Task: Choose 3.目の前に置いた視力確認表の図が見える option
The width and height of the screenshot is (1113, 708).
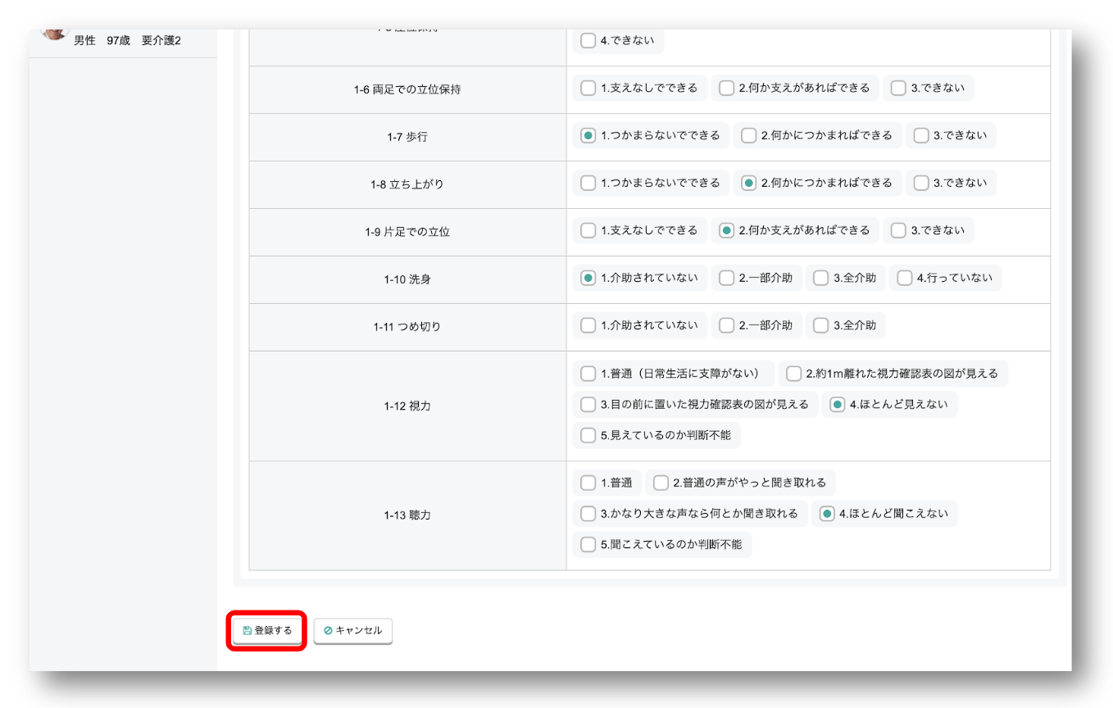Action: [x=588, y=405]
